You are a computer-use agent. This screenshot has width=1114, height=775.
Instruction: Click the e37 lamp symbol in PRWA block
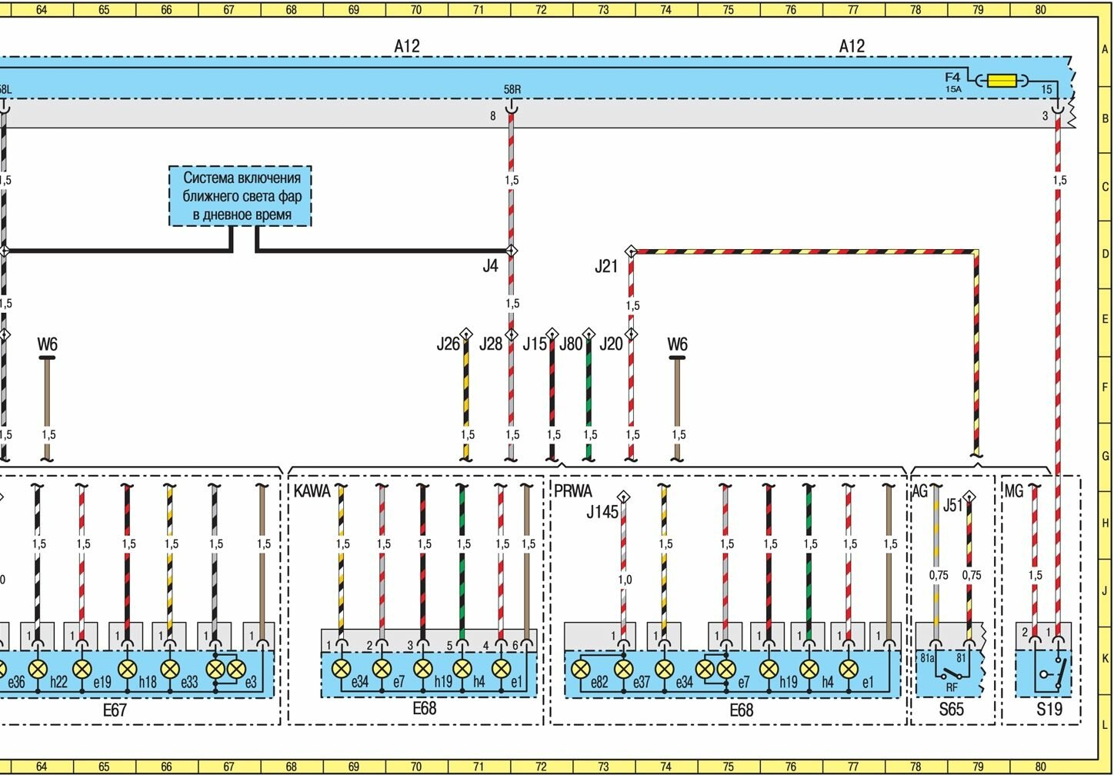[x=624, y=669]
